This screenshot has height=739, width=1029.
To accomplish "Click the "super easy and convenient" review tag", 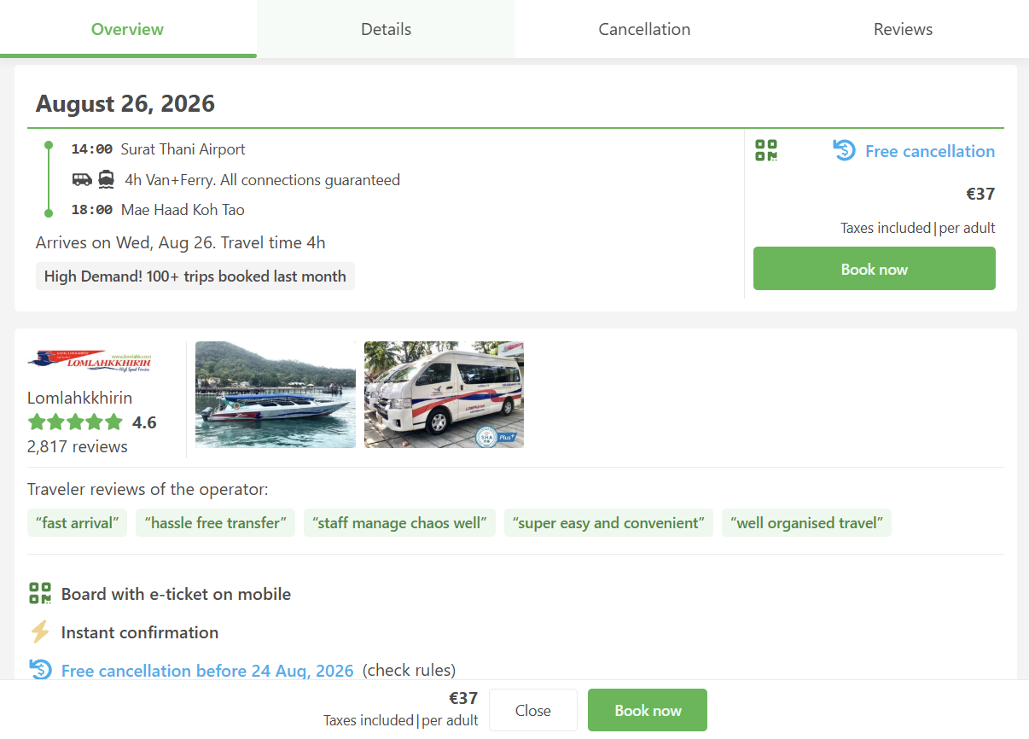I will click(x=608, y=523).
